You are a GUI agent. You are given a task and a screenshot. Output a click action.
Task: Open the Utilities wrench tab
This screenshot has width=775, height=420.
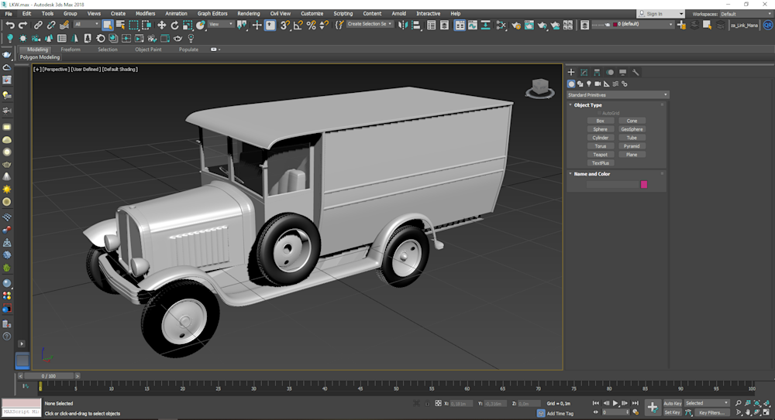(635, 73)
